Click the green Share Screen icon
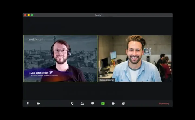195x120 pixels. click(x=103, y=104)
